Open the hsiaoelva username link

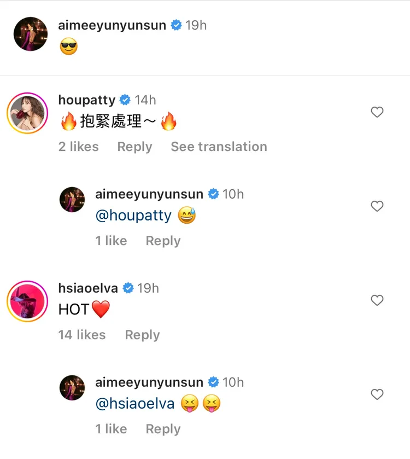tap(88, 288)
